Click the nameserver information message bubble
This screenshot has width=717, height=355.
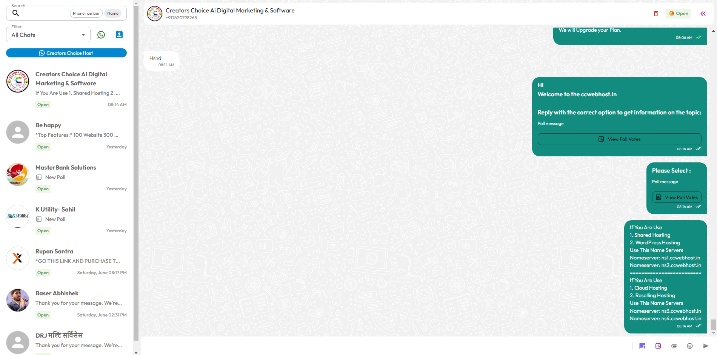point(666,277)
